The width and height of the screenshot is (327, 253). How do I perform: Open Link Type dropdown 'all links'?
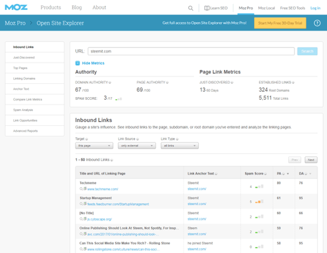[180, 146]
